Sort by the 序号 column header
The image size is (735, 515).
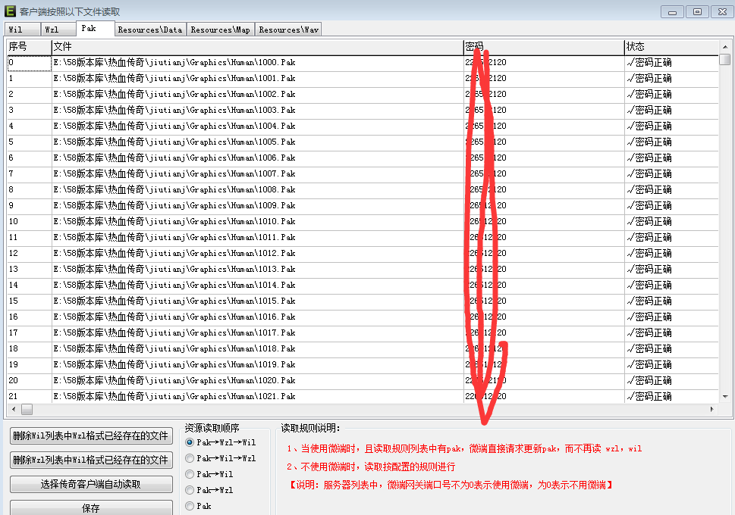(x=29, y=47)
